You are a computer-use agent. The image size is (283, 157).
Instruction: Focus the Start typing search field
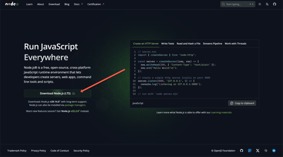coord(238,4)
